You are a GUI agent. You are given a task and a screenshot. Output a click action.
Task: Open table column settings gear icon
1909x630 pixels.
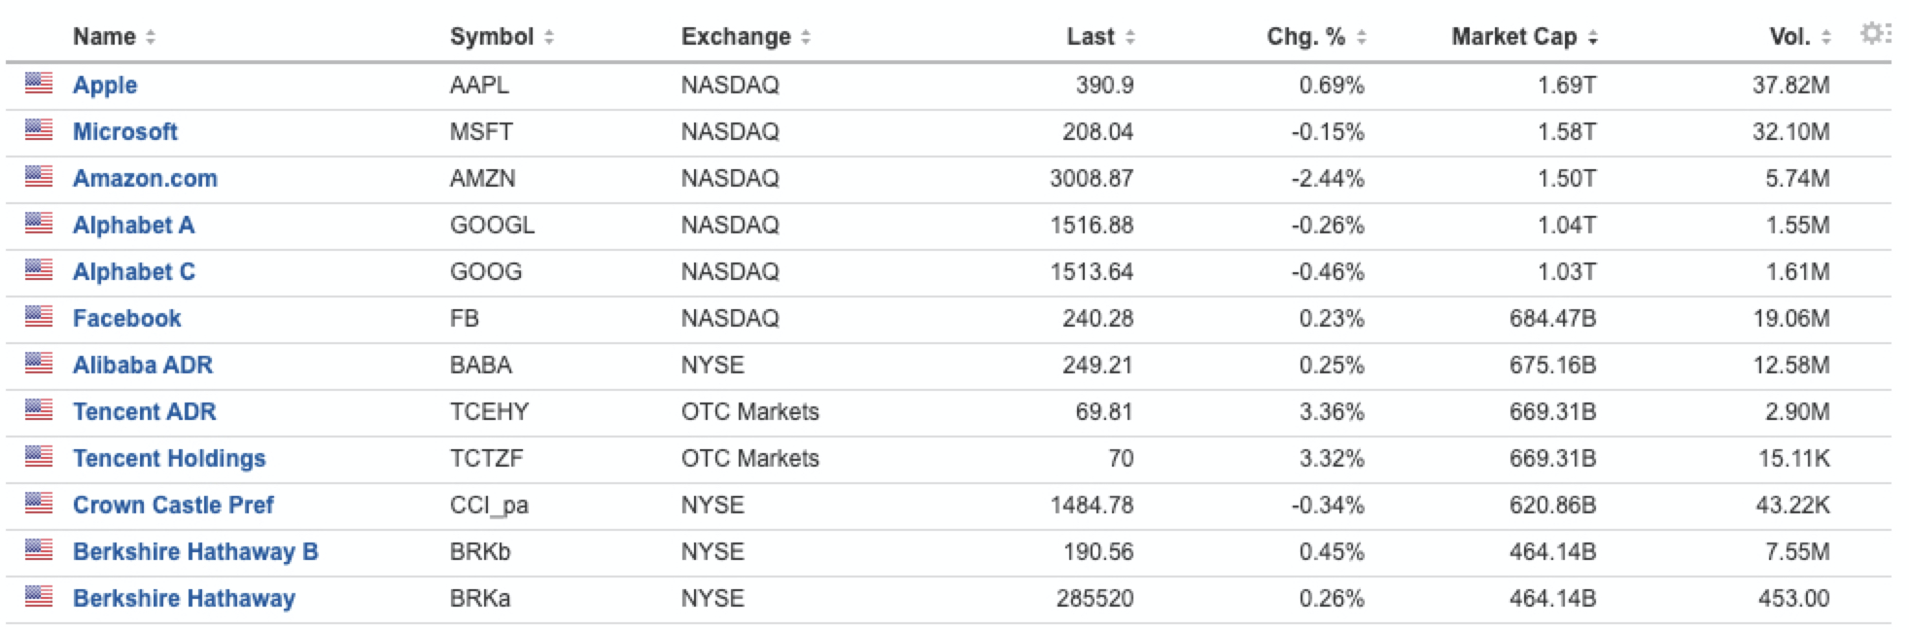pos(1873,34)
